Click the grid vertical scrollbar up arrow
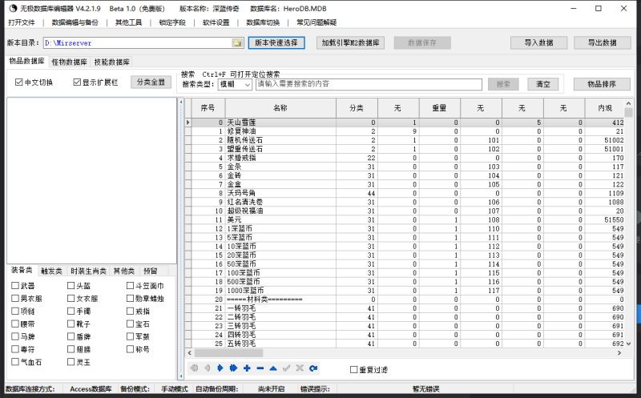Image resolution: width=641 pixels, height=398 pixels. click(629, 103)
